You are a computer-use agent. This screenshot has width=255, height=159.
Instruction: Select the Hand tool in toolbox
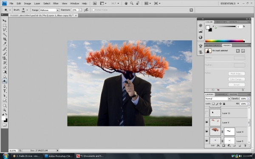point(4,106)
